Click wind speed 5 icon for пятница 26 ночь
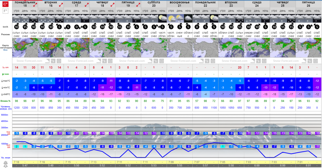Image resolution: width=322 pixels, height=168 pixels. tap(317, 27)
